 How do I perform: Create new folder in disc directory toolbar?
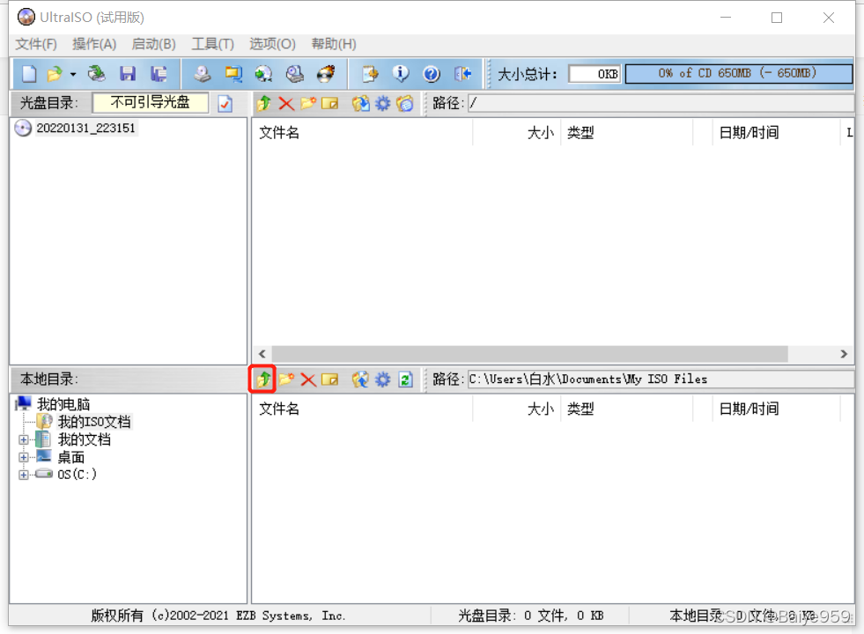coord(308,103)
